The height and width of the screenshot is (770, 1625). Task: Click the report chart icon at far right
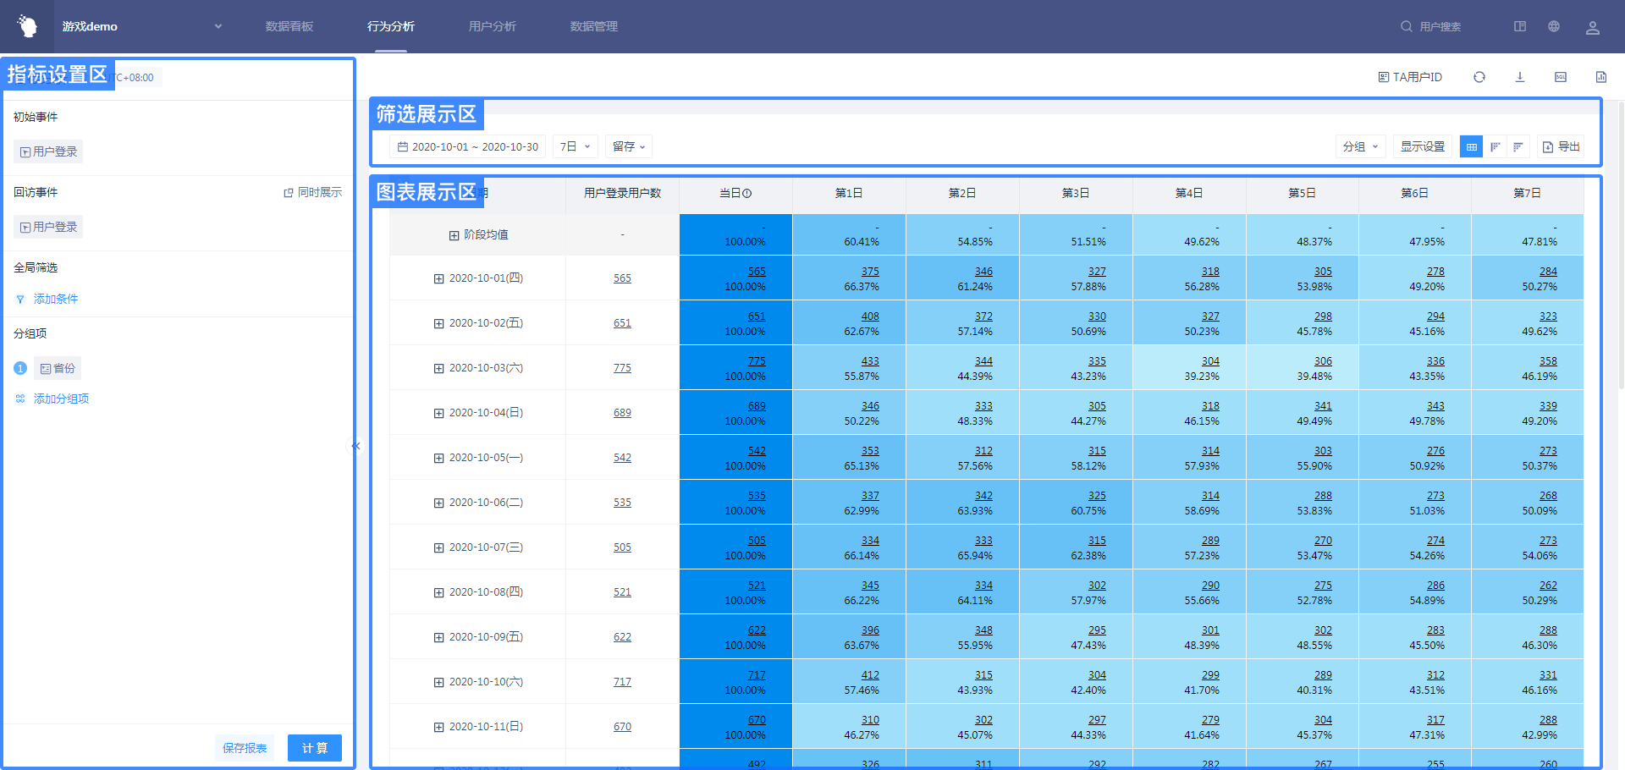pyautogui.click(x=1600, y=77)
